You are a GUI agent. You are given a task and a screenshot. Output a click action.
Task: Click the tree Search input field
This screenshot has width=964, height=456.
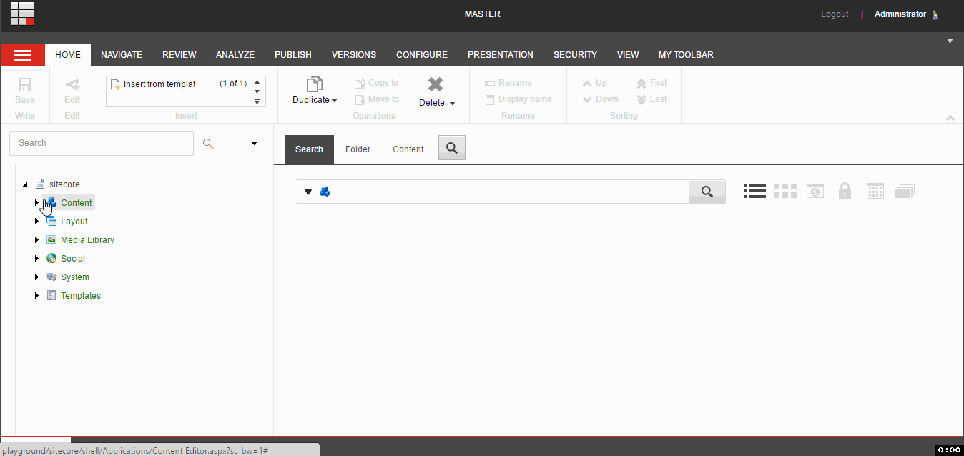pos(102,143)
